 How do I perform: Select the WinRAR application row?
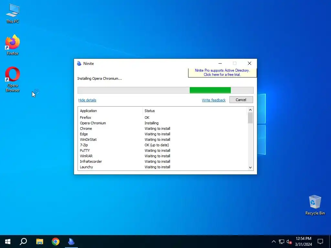(x=163, y=156)
